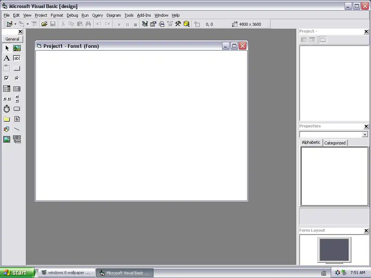The width and height of the screenshot is (371, 278).
Task: Click the Redo toolbar icon
Action: (x=107, y=24)
